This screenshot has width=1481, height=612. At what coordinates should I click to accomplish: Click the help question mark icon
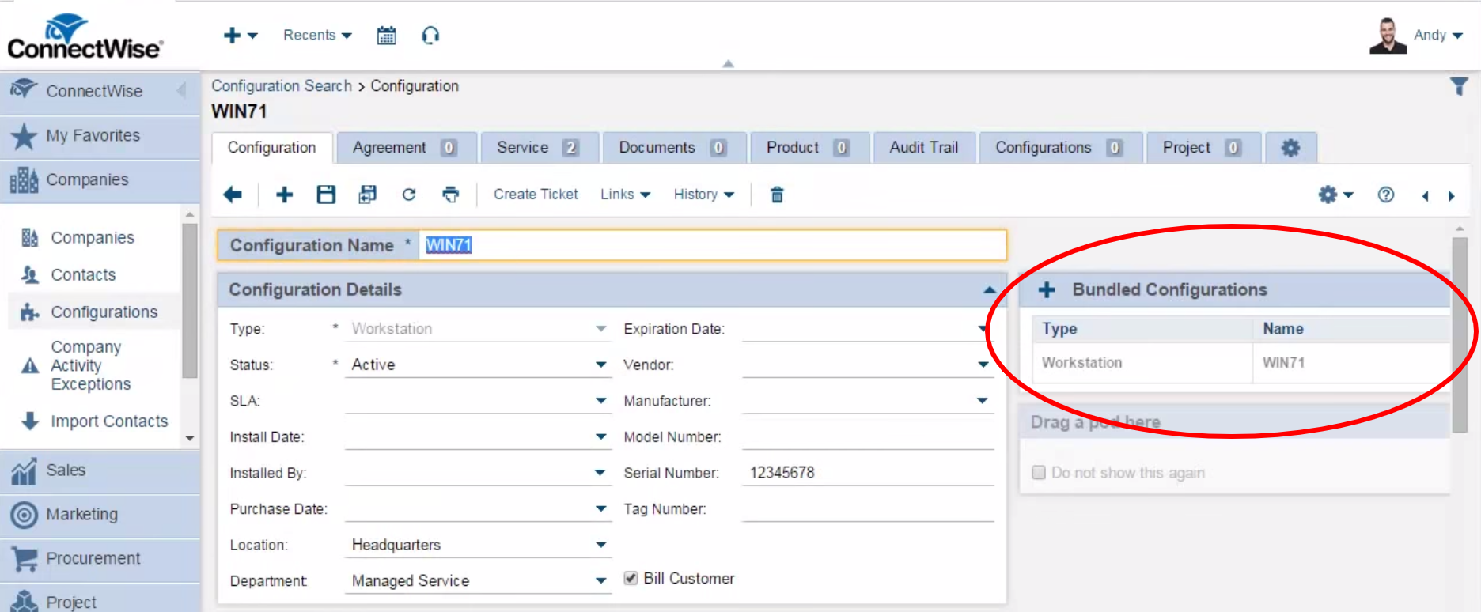point(1385,195)
